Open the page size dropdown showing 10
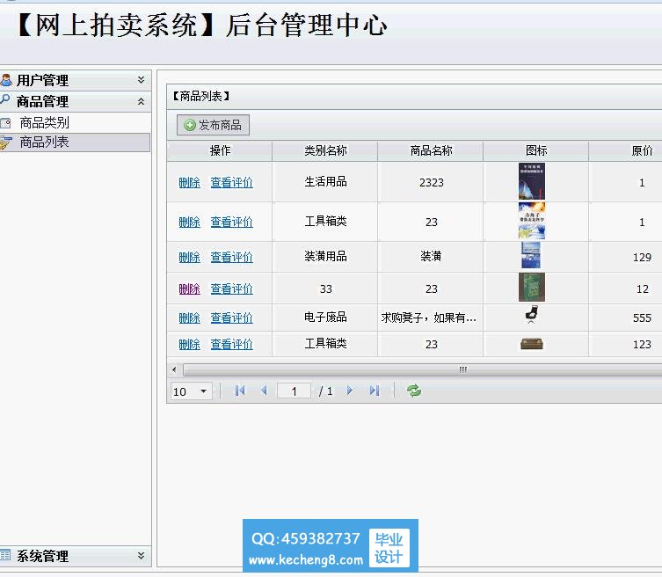 point(203,391)
